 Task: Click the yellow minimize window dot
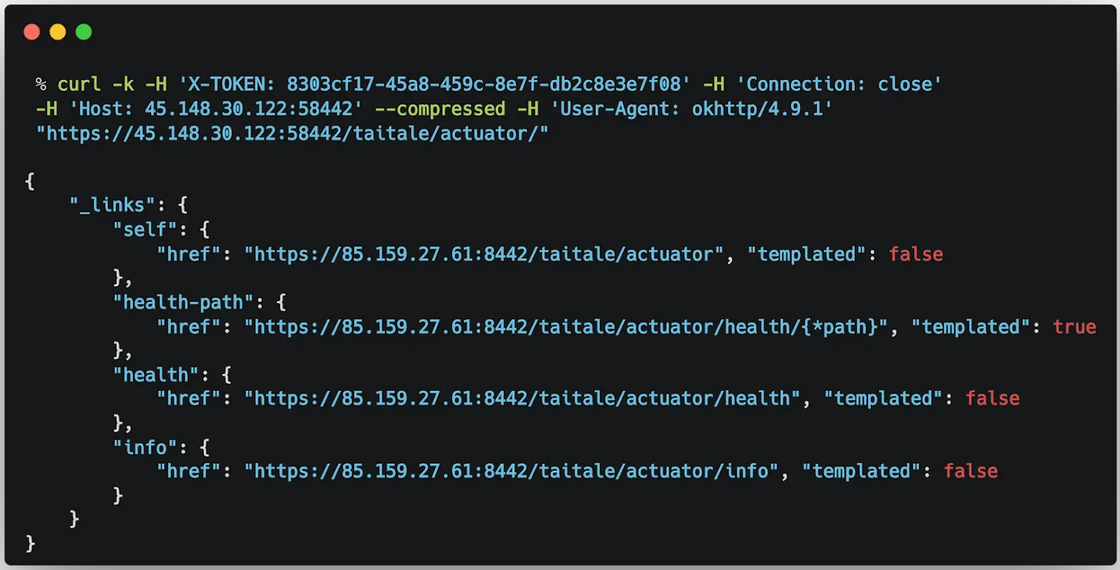(57, 32)
